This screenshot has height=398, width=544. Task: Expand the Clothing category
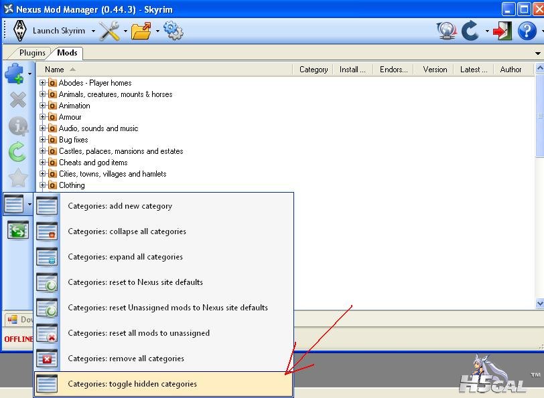click(x=43, y=185)
